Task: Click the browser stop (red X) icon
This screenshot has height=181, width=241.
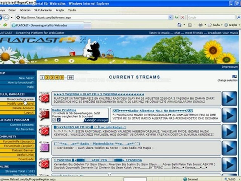Action: 183,17
